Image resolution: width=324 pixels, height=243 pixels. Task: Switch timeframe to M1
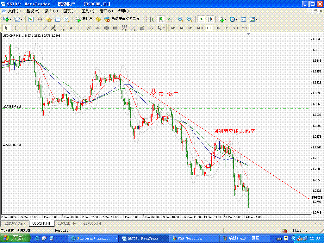tap(173, 28)
